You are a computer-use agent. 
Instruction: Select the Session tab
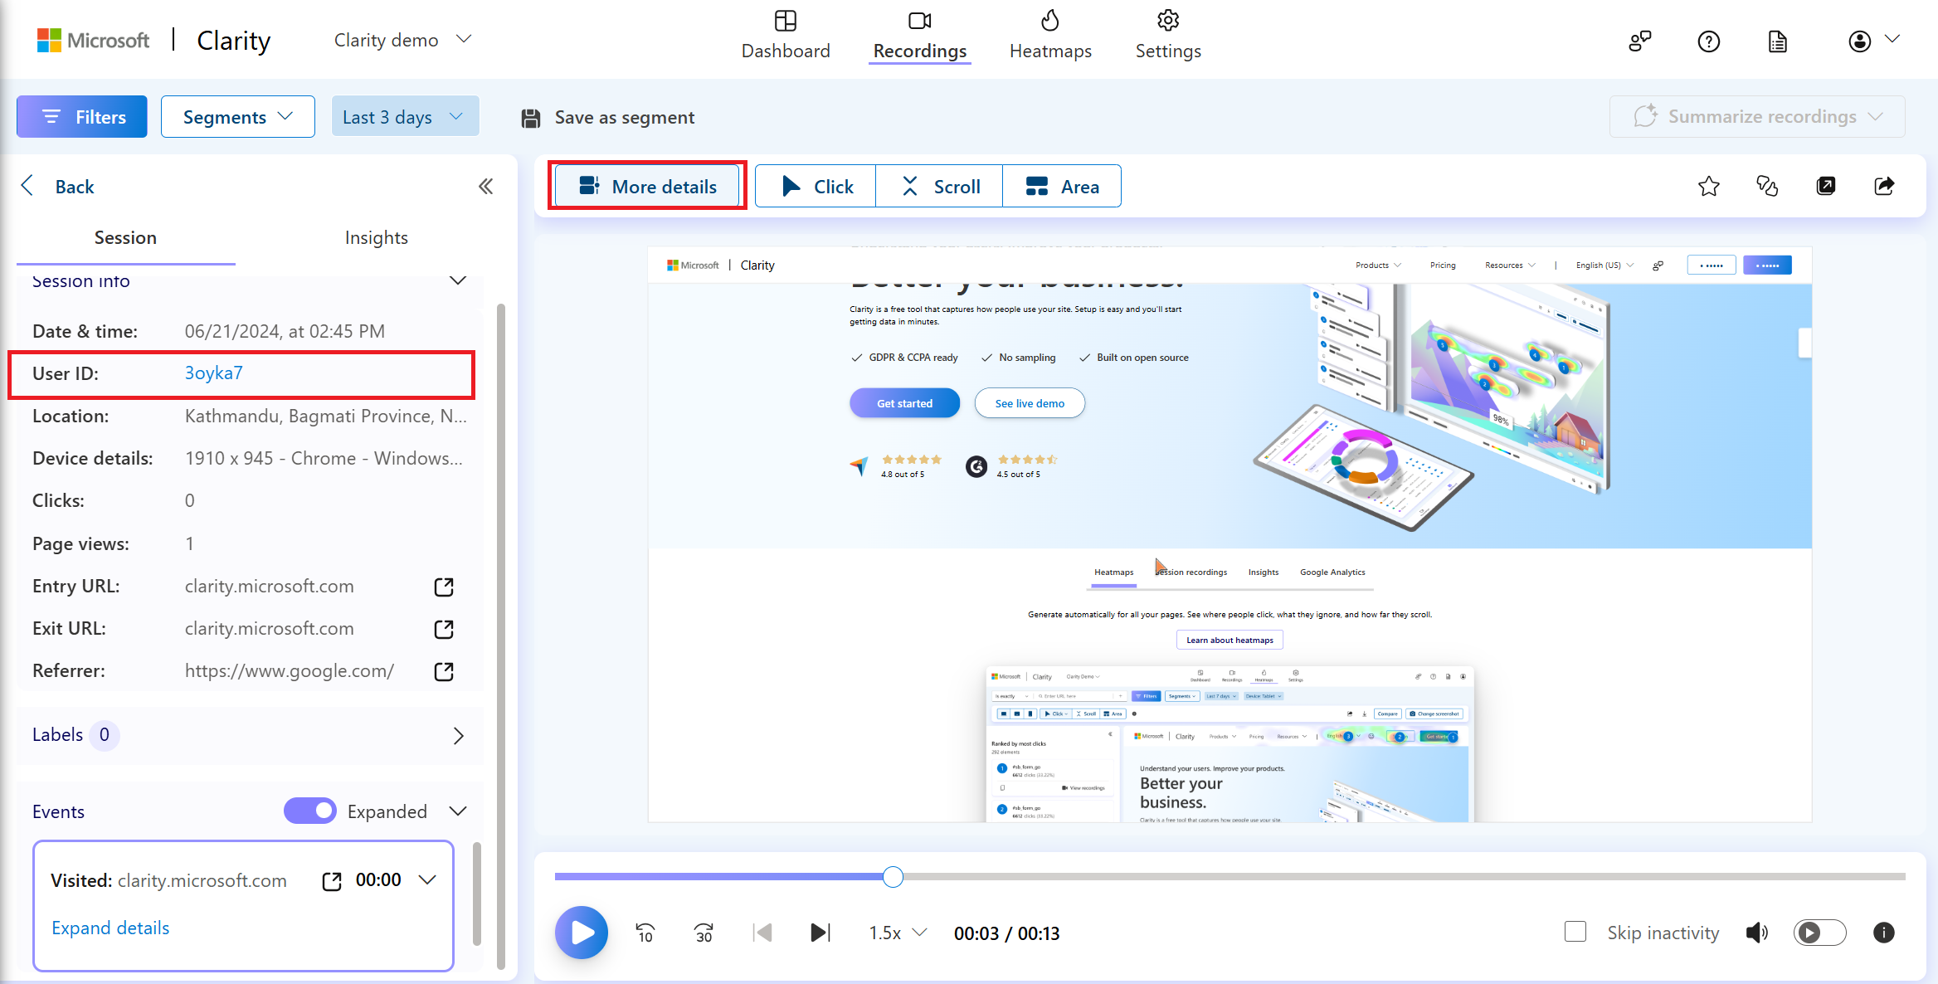[125, 238]
